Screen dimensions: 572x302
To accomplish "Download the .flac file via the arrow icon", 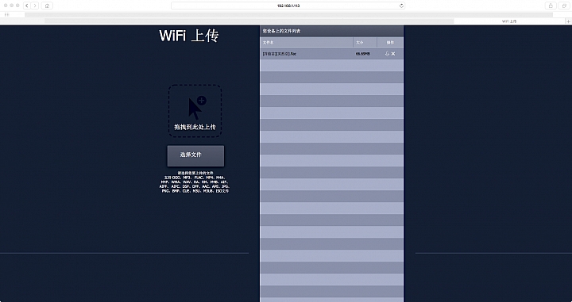I will pyautogui.click(x=387, y=54).
